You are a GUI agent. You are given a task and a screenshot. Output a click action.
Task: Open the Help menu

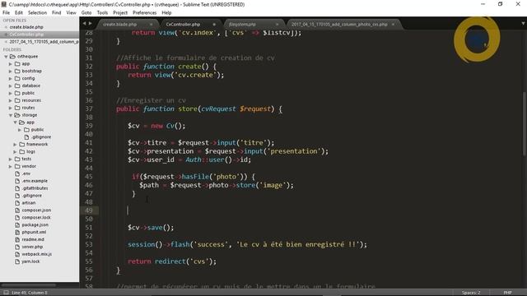(166, 13)
